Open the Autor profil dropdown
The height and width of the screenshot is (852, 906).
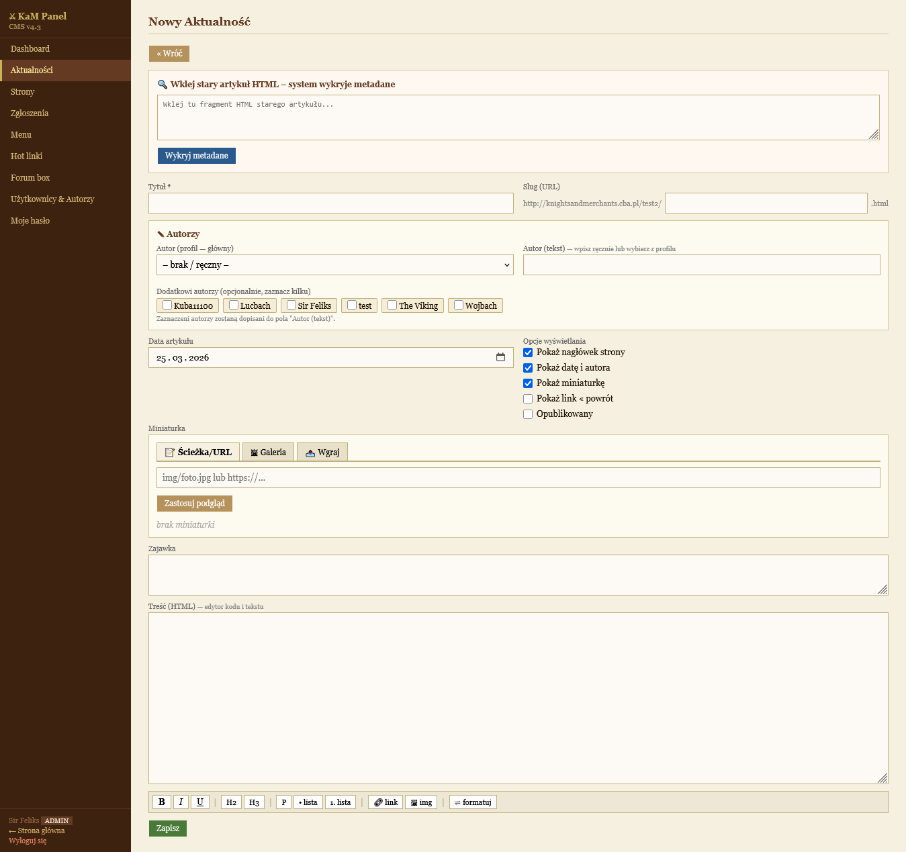coord(334,265)
